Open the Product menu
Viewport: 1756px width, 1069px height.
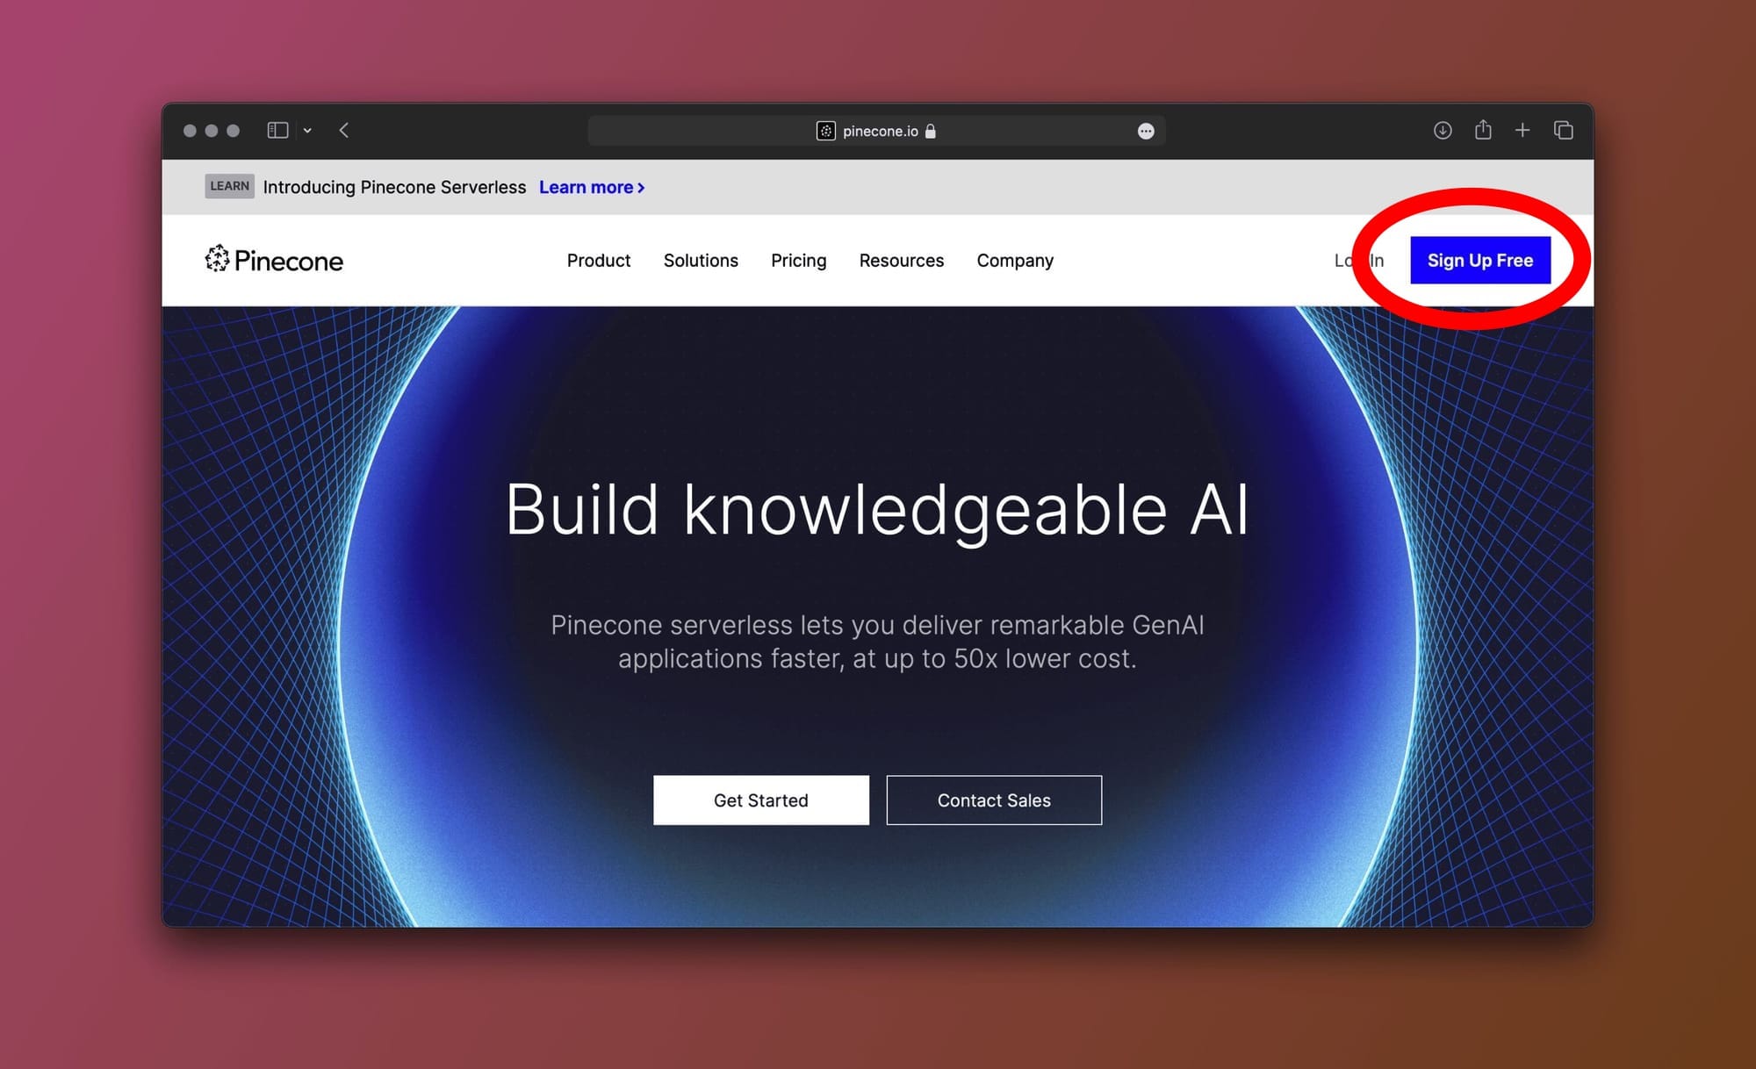click(x=598, y=261)
